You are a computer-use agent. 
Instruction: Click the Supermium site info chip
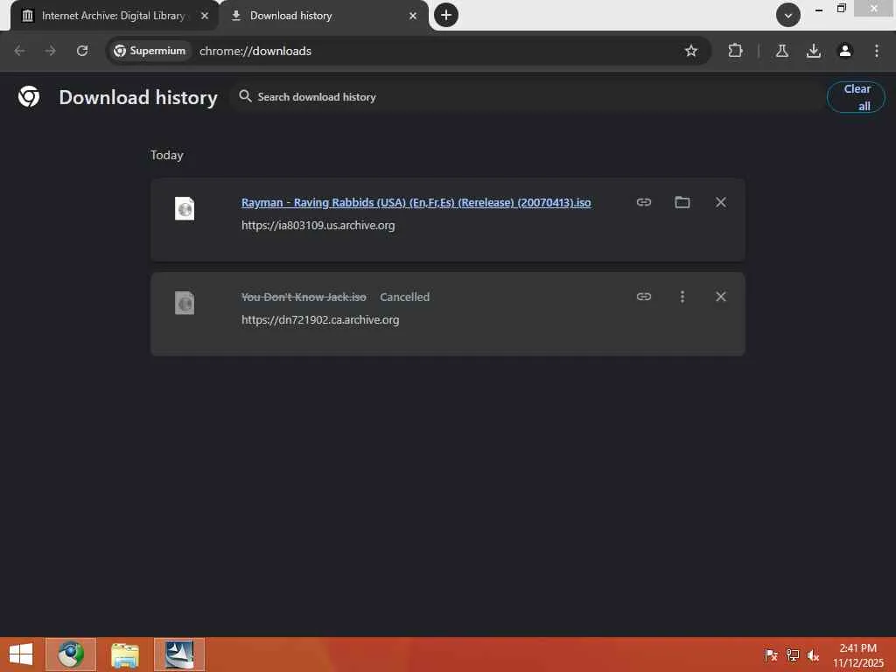click(150, 51)
